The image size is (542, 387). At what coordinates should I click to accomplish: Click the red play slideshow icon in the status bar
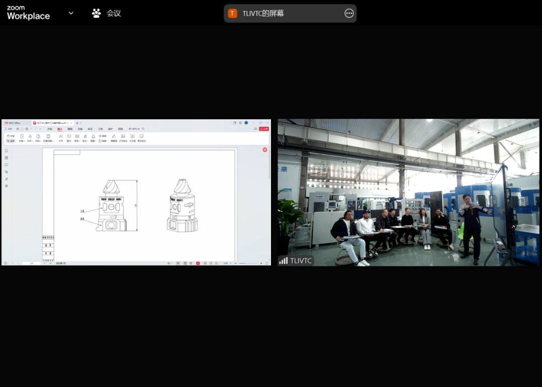point(198,263)
